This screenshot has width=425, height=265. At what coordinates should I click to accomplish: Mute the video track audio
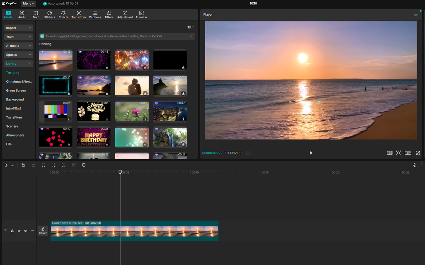pos(26,231)
